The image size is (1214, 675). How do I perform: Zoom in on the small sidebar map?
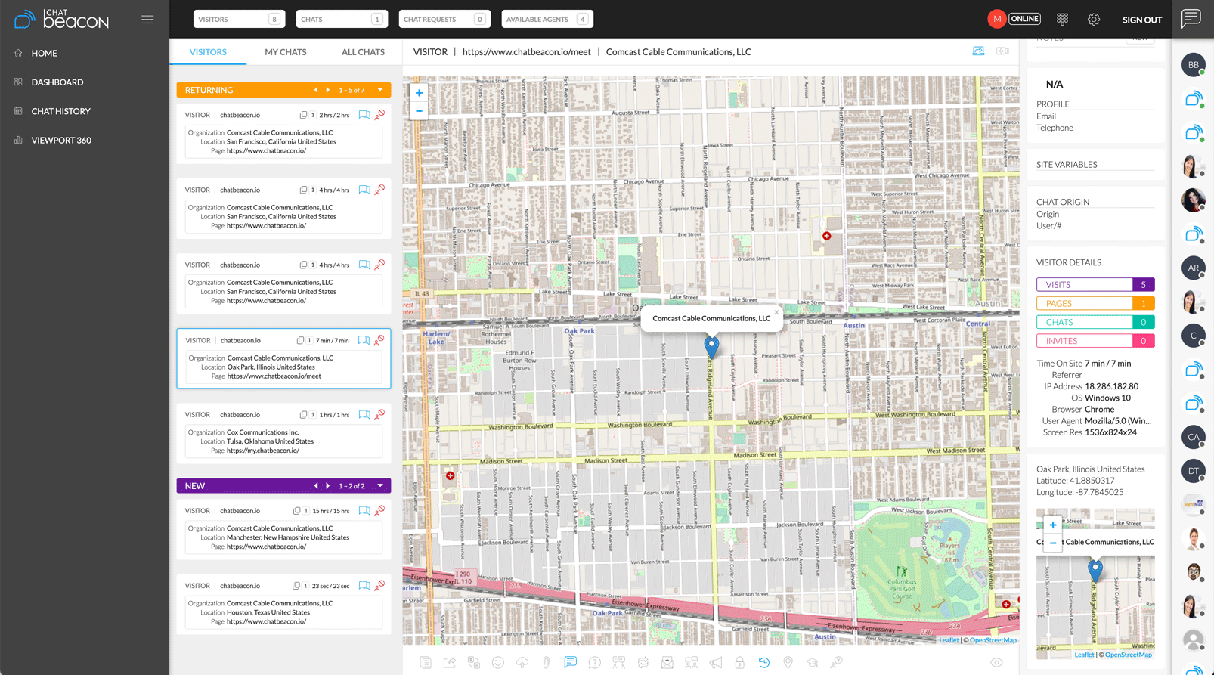click(x=1053, y=525)
